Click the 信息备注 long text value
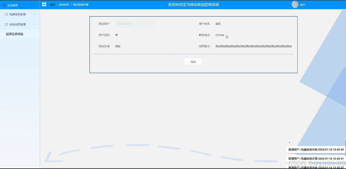Screen dimensions: 346x169 click(x=253, y=46)
